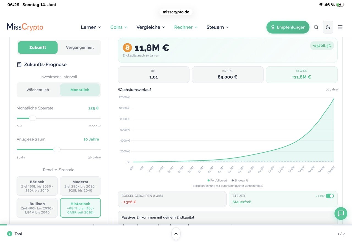The image size is (352, 242).
Task: Click the Anlagezeitraum slider handle
Action: 57,149
